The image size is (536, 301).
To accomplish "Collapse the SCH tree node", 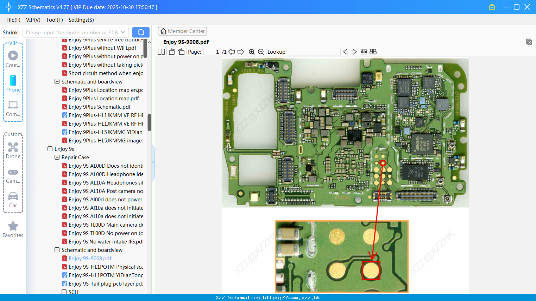I will point(64,292).
